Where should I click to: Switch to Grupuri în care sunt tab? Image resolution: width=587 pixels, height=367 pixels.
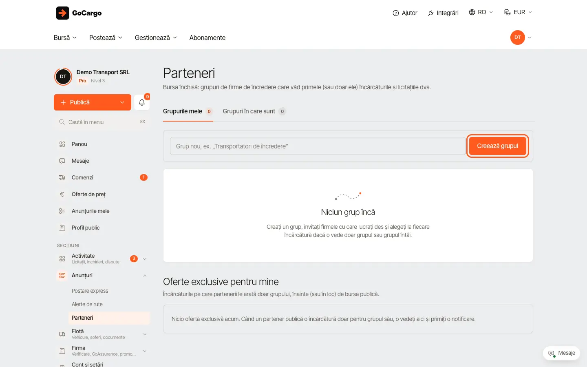click(254, 111)
